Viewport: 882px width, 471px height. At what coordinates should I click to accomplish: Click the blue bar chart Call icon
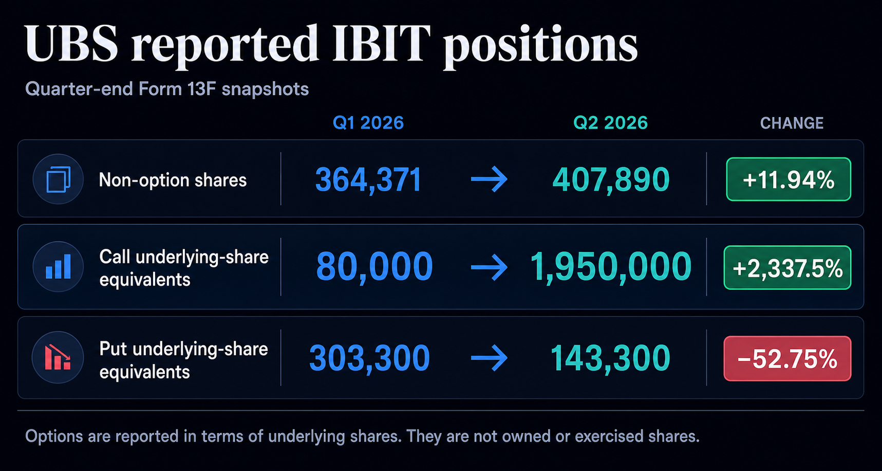pos(58,267)
